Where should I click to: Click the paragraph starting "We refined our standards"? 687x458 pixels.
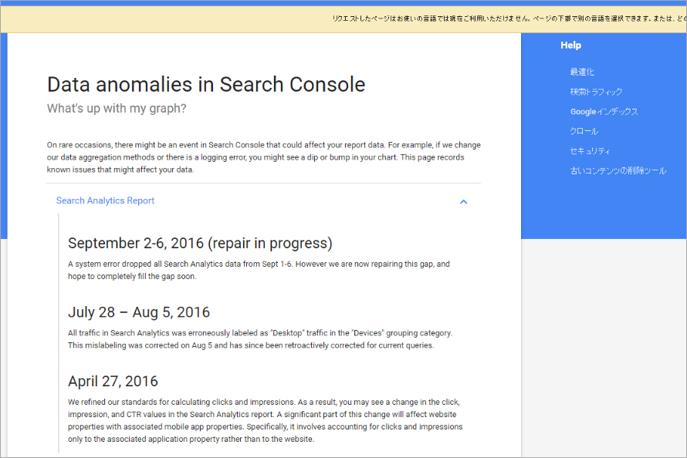click(265, 420)
